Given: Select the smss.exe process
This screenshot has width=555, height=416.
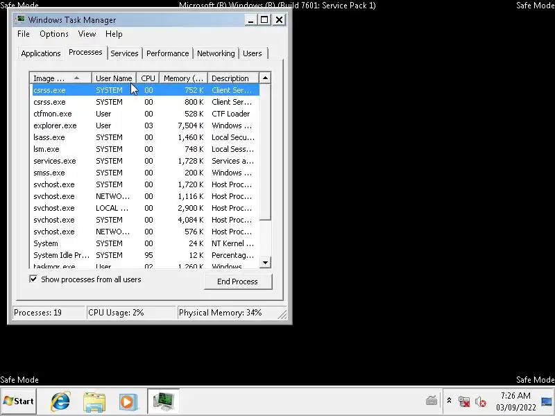Looking at the screenshot, I should 146,173.
